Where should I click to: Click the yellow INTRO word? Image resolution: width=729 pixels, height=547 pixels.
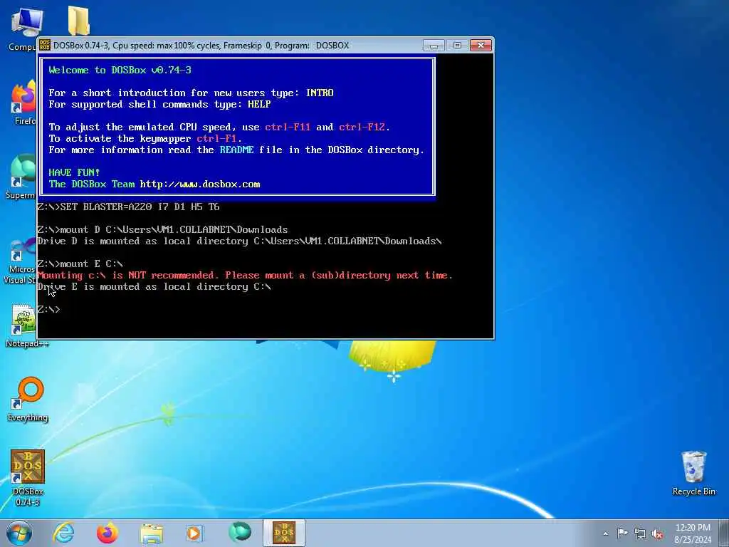320,93
